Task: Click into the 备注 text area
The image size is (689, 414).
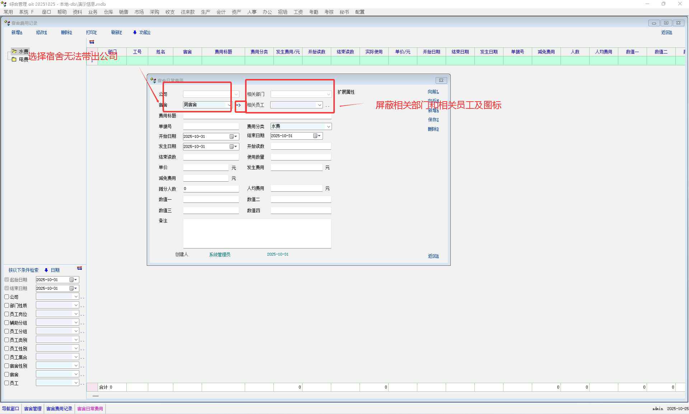Action: tap(257, 233)
